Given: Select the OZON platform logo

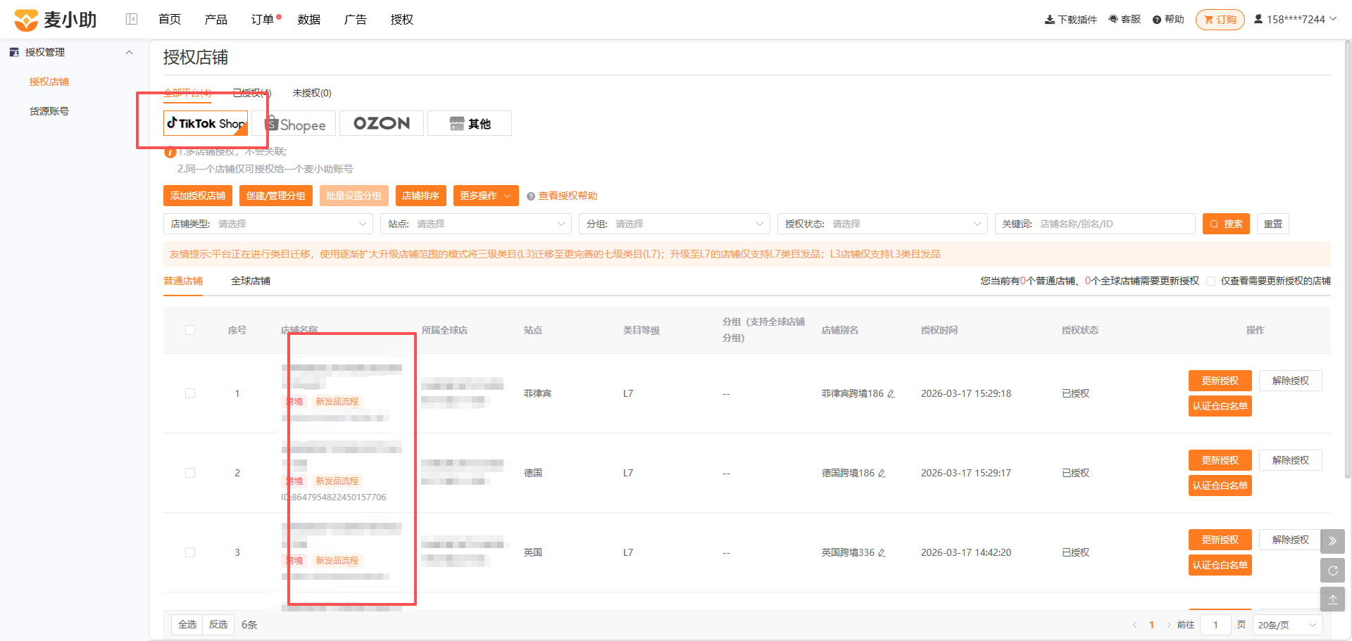Looking at the screenshot, I should (382, 123).
